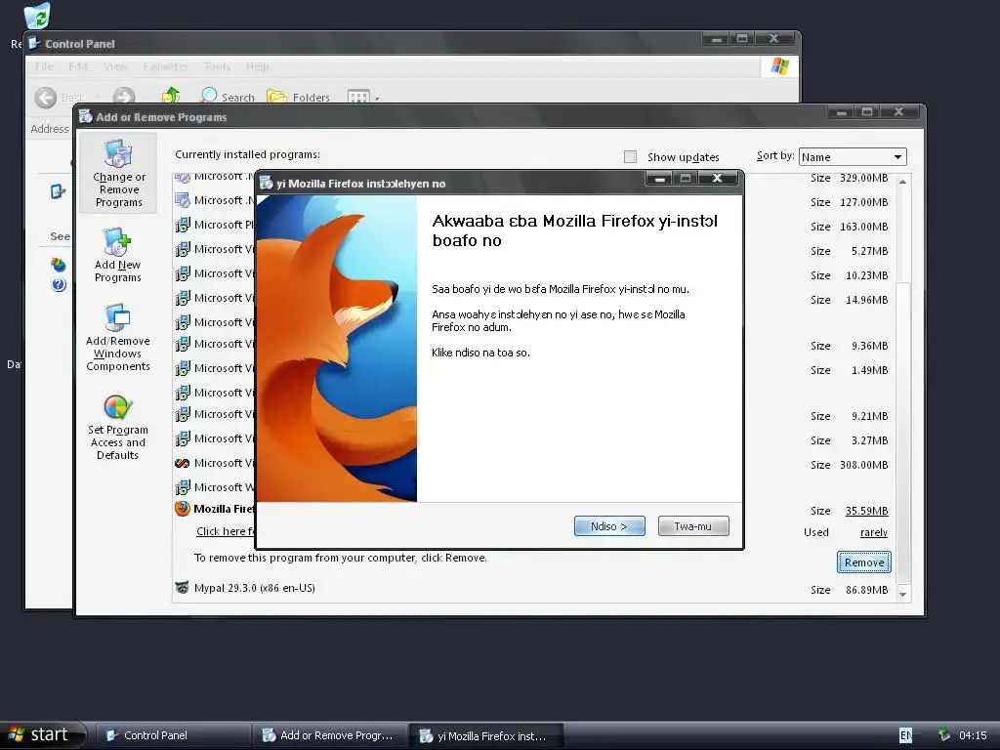Screen dimensions: 1000x750
Task: Click the help question mark icon in Control Panel
Action: pos(59,284)
